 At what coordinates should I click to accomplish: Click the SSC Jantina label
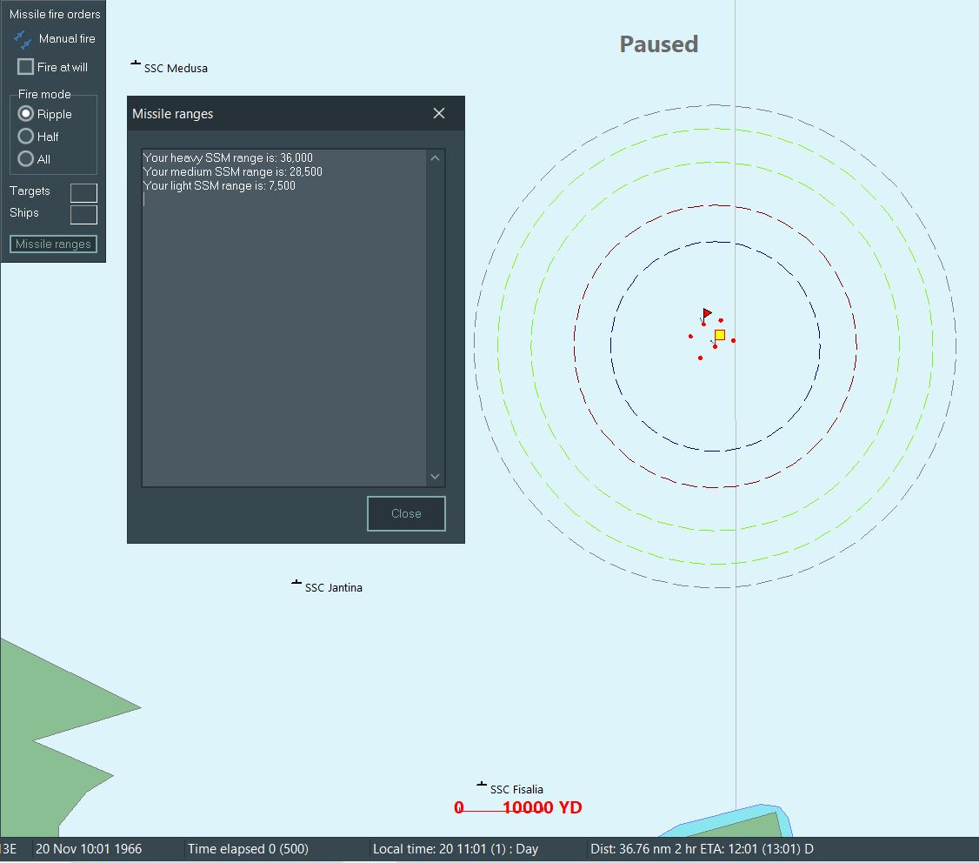(333, 587)
